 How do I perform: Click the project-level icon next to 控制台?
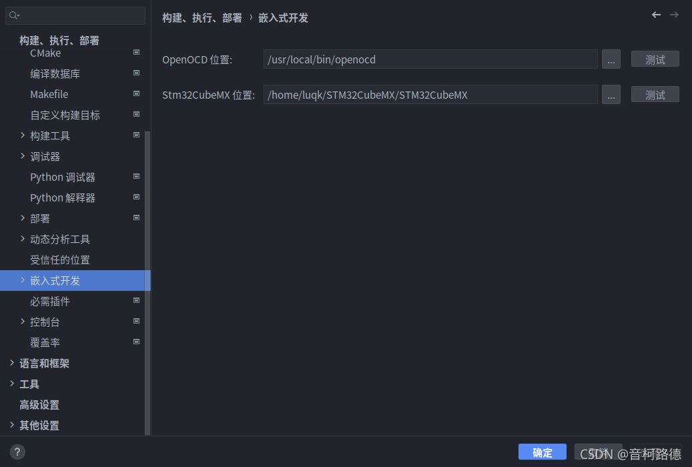tap(136, 322)
